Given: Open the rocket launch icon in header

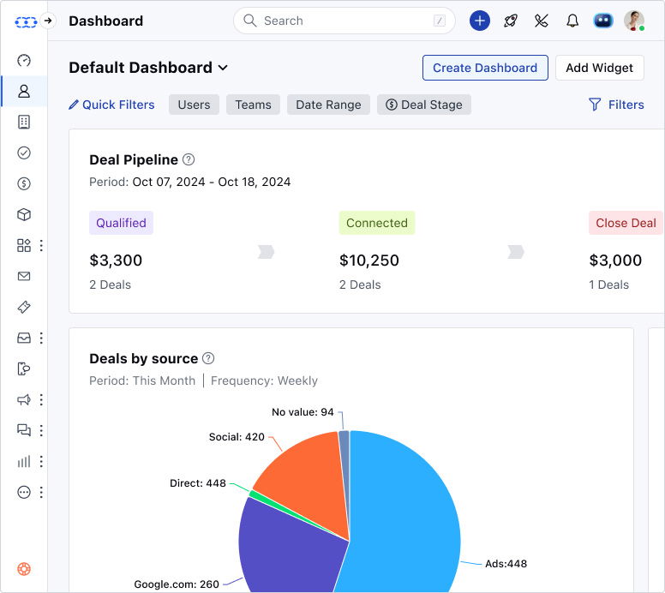Looking at the screenshot, I should pos(511,21).
